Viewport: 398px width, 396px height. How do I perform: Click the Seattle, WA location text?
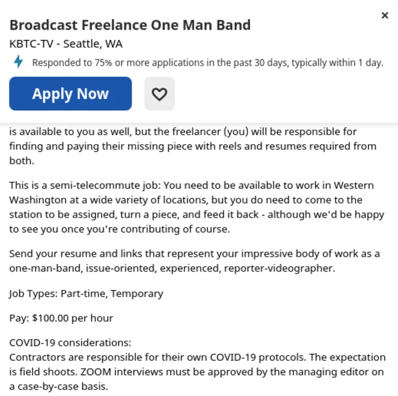(x=93, y=43)
